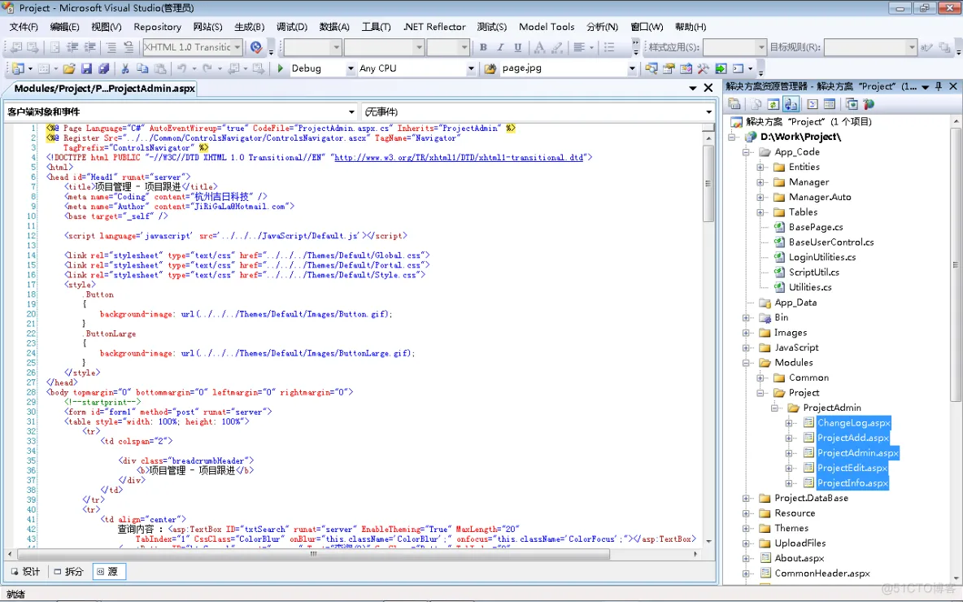Screen dimensions: 963x602
Task: Open the 调试(D) menu
Action: click(x=292, y=27)
